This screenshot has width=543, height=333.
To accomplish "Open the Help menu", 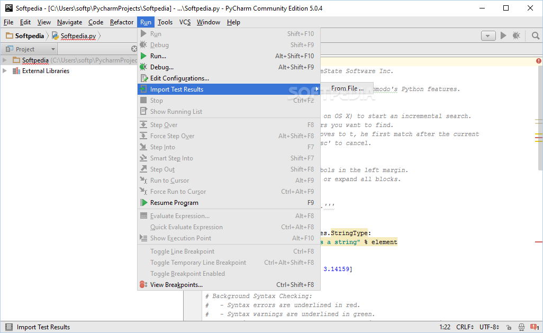I will pos(233,22).
